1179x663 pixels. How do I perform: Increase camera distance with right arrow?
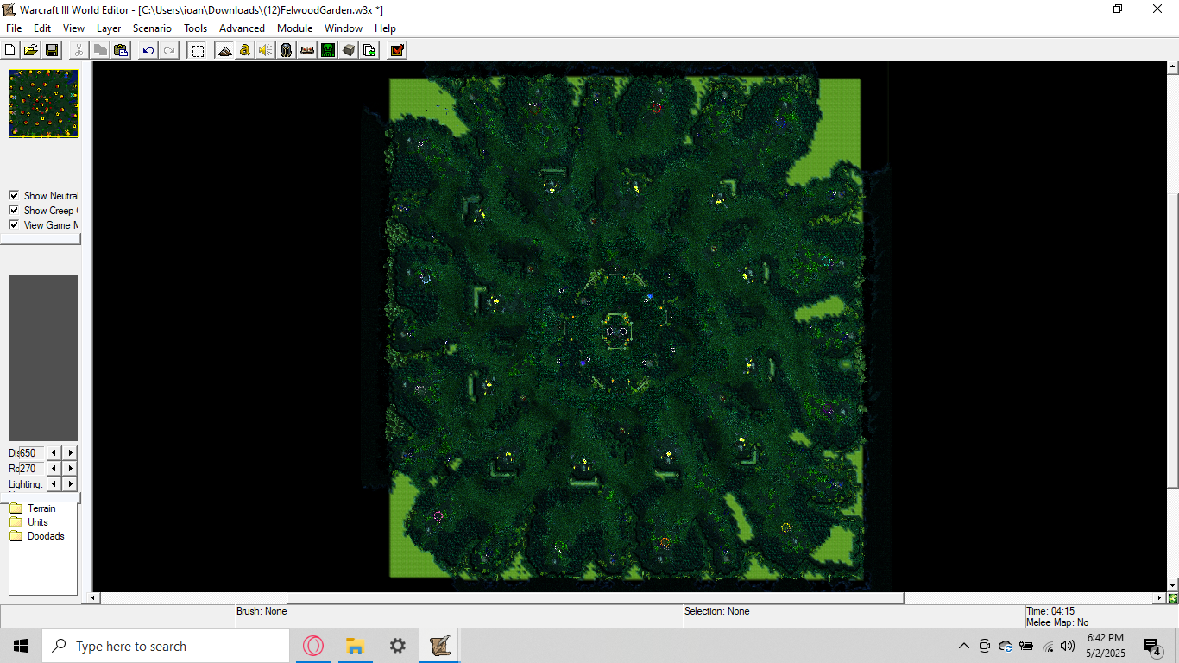pos(71,453)
